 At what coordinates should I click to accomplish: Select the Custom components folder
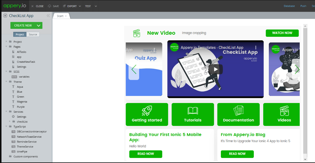tap(26, 156)
